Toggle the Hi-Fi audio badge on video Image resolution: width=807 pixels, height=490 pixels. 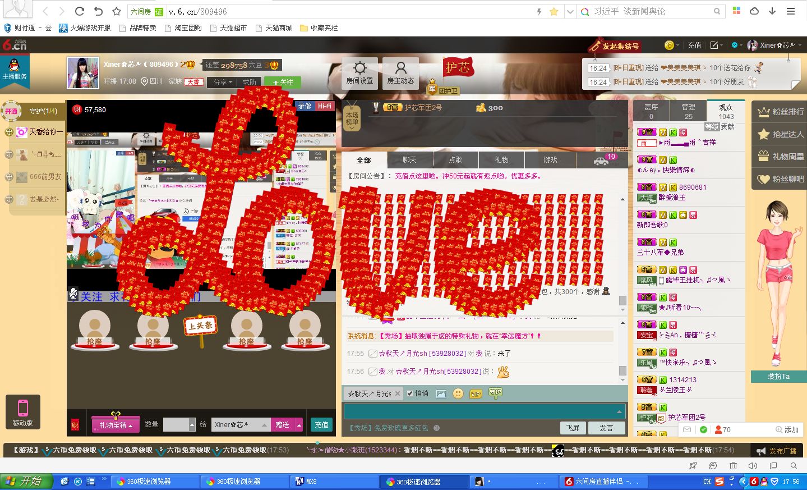pyautogui.click(x=324, y=106)
